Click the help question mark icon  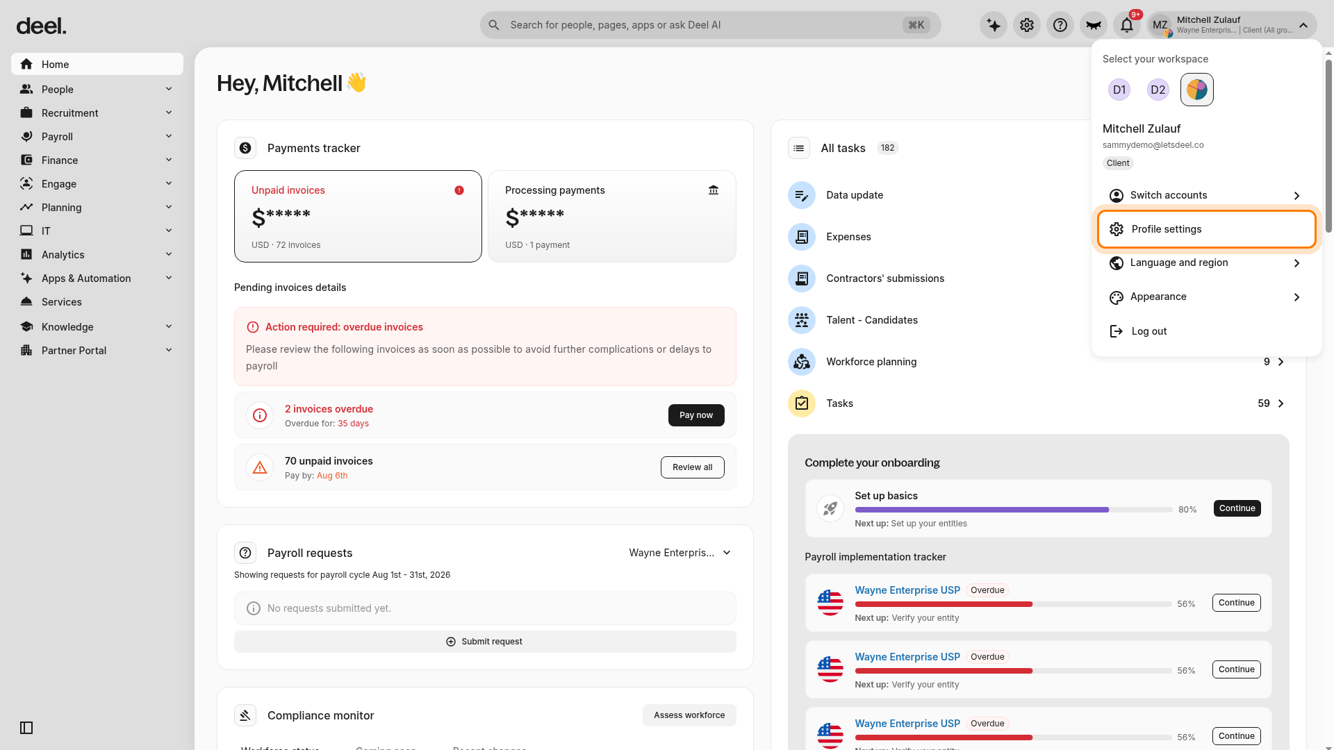(x=1060, y=25)
